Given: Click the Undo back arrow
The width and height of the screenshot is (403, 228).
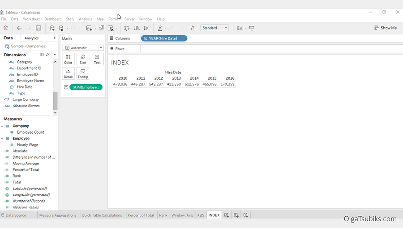Looking at the screenshot, I should pyautogui.click(x=19, y=28).
